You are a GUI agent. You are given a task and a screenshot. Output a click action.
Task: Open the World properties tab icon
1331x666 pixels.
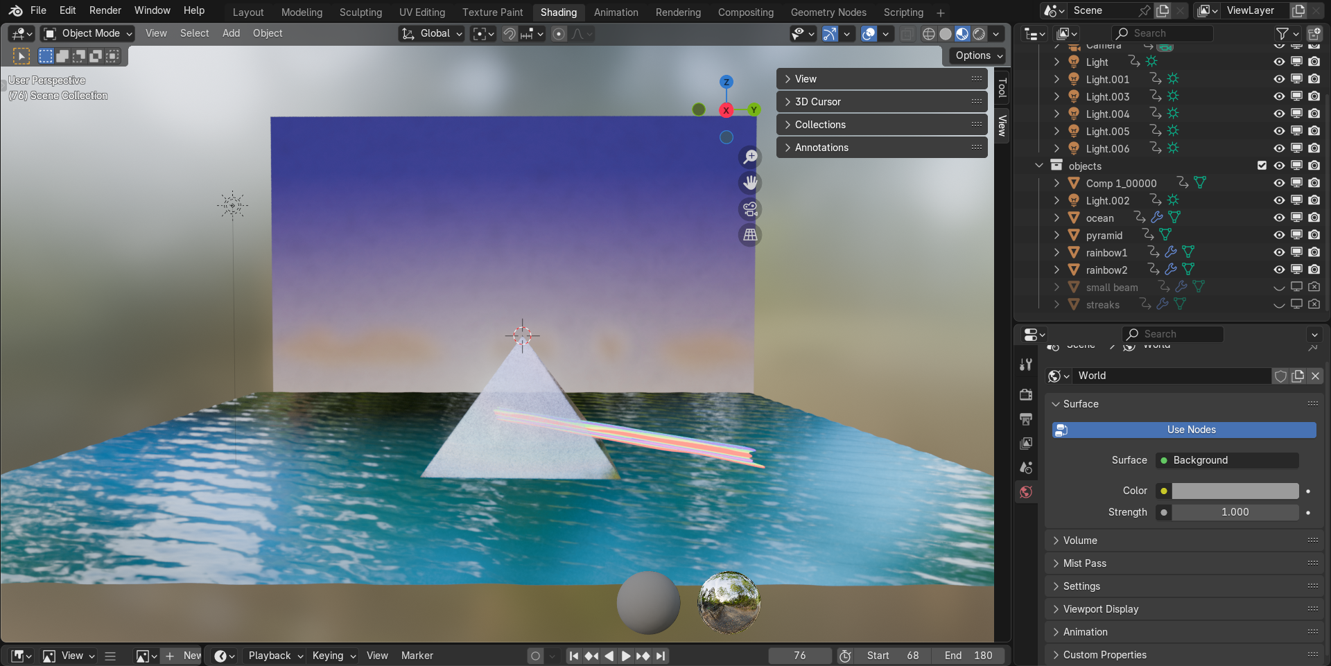tap(1027, 492)
